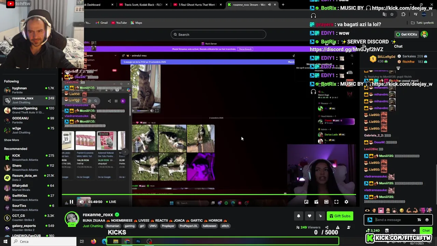Expand the gift leaderboard handle
437x246 pixels.
click(x=398, y=68)
